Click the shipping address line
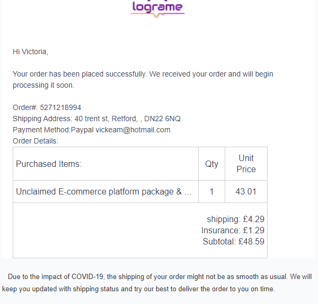Screen dimensions: 318x304 [x=96, y=119]
